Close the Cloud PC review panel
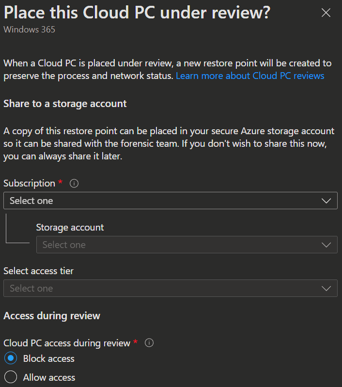The image size is (342, 387). tap(326, 13)
